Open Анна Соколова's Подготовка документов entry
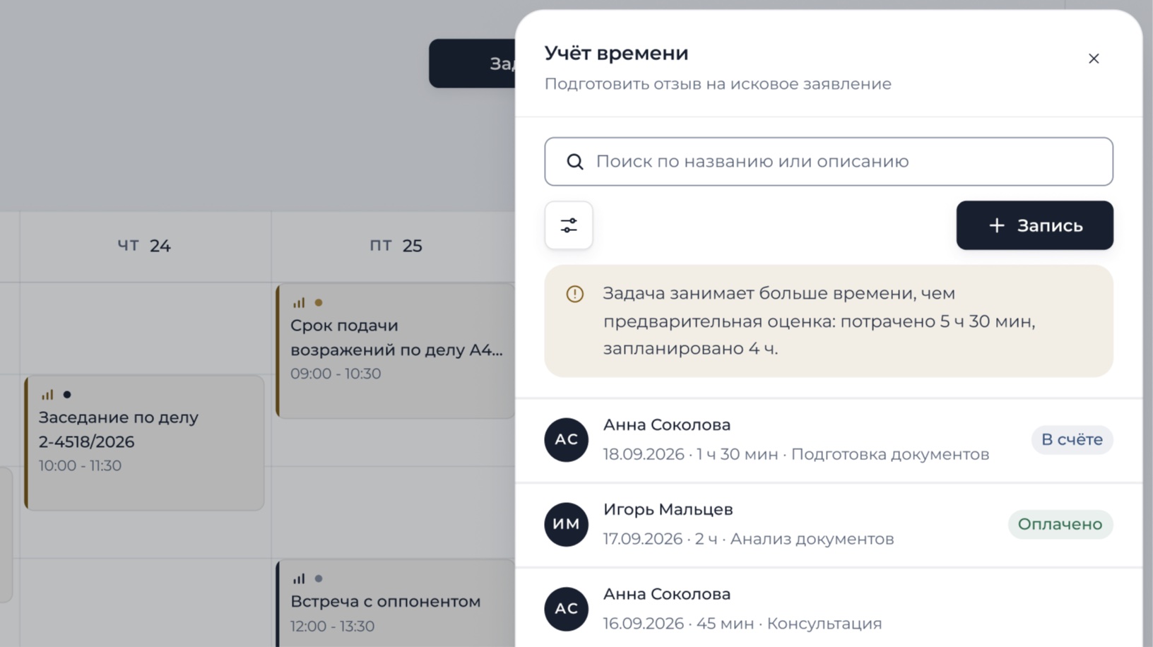The image size is (1153, 647). [x=829, y=440]
